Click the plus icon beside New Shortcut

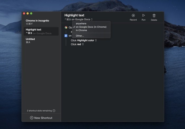pos(32,118)
